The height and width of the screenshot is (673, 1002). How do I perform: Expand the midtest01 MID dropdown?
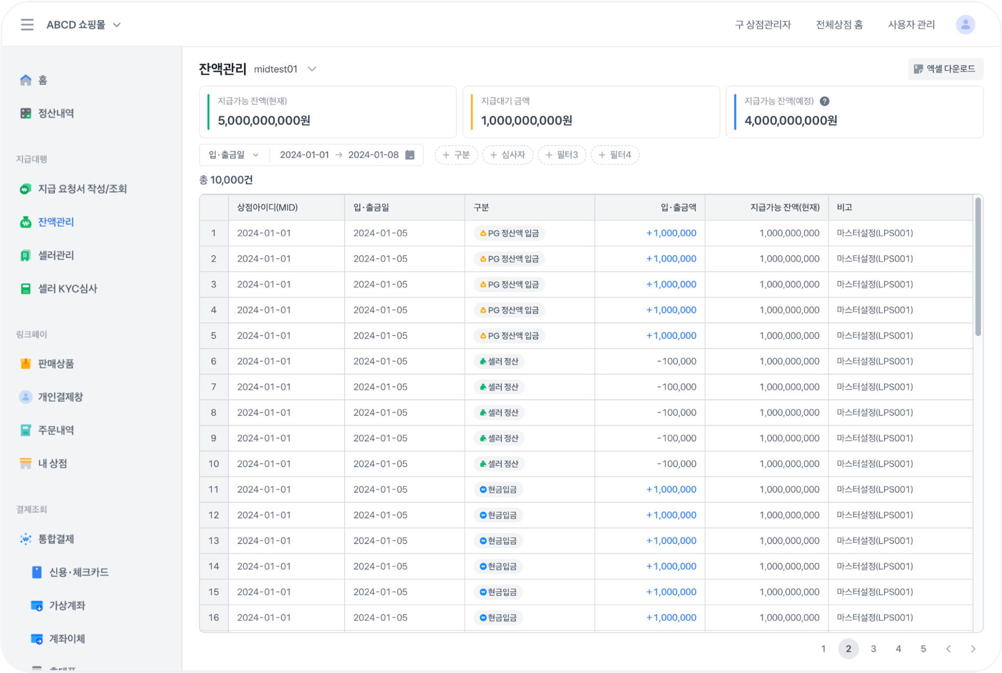point(312,69)
